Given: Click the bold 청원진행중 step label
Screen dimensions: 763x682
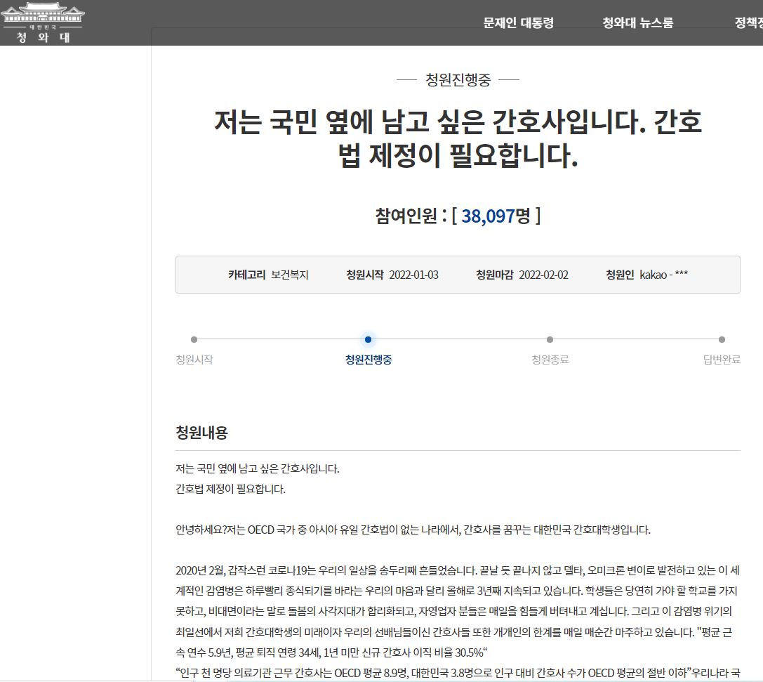Looking at the screenshot, I should [369, 360].
